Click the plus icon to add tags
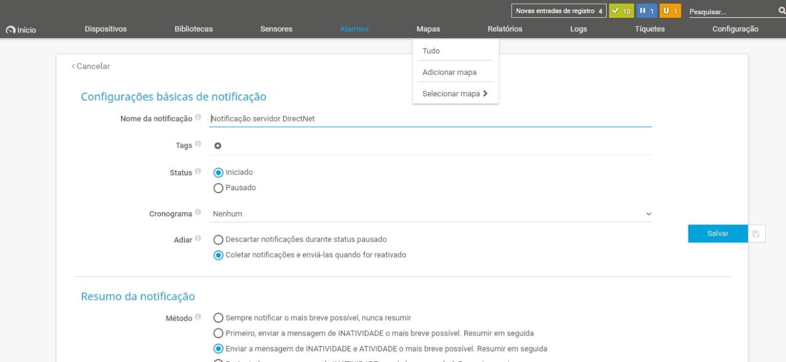786x362 pixels. (x=217, y=146)
